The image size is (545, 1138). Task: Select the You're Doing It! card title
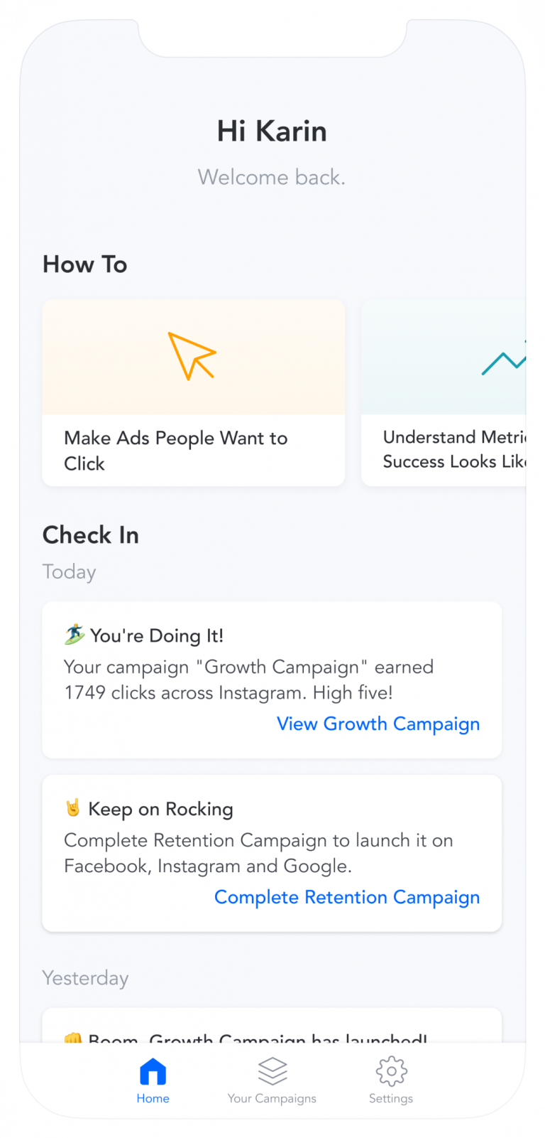pos(157,635)
